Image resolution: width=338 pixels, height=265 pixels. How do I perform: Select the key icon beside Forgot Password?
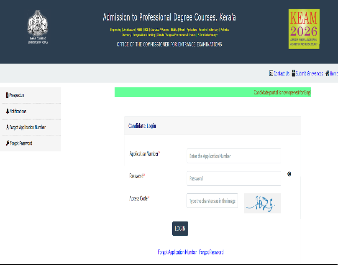point(7,143)
